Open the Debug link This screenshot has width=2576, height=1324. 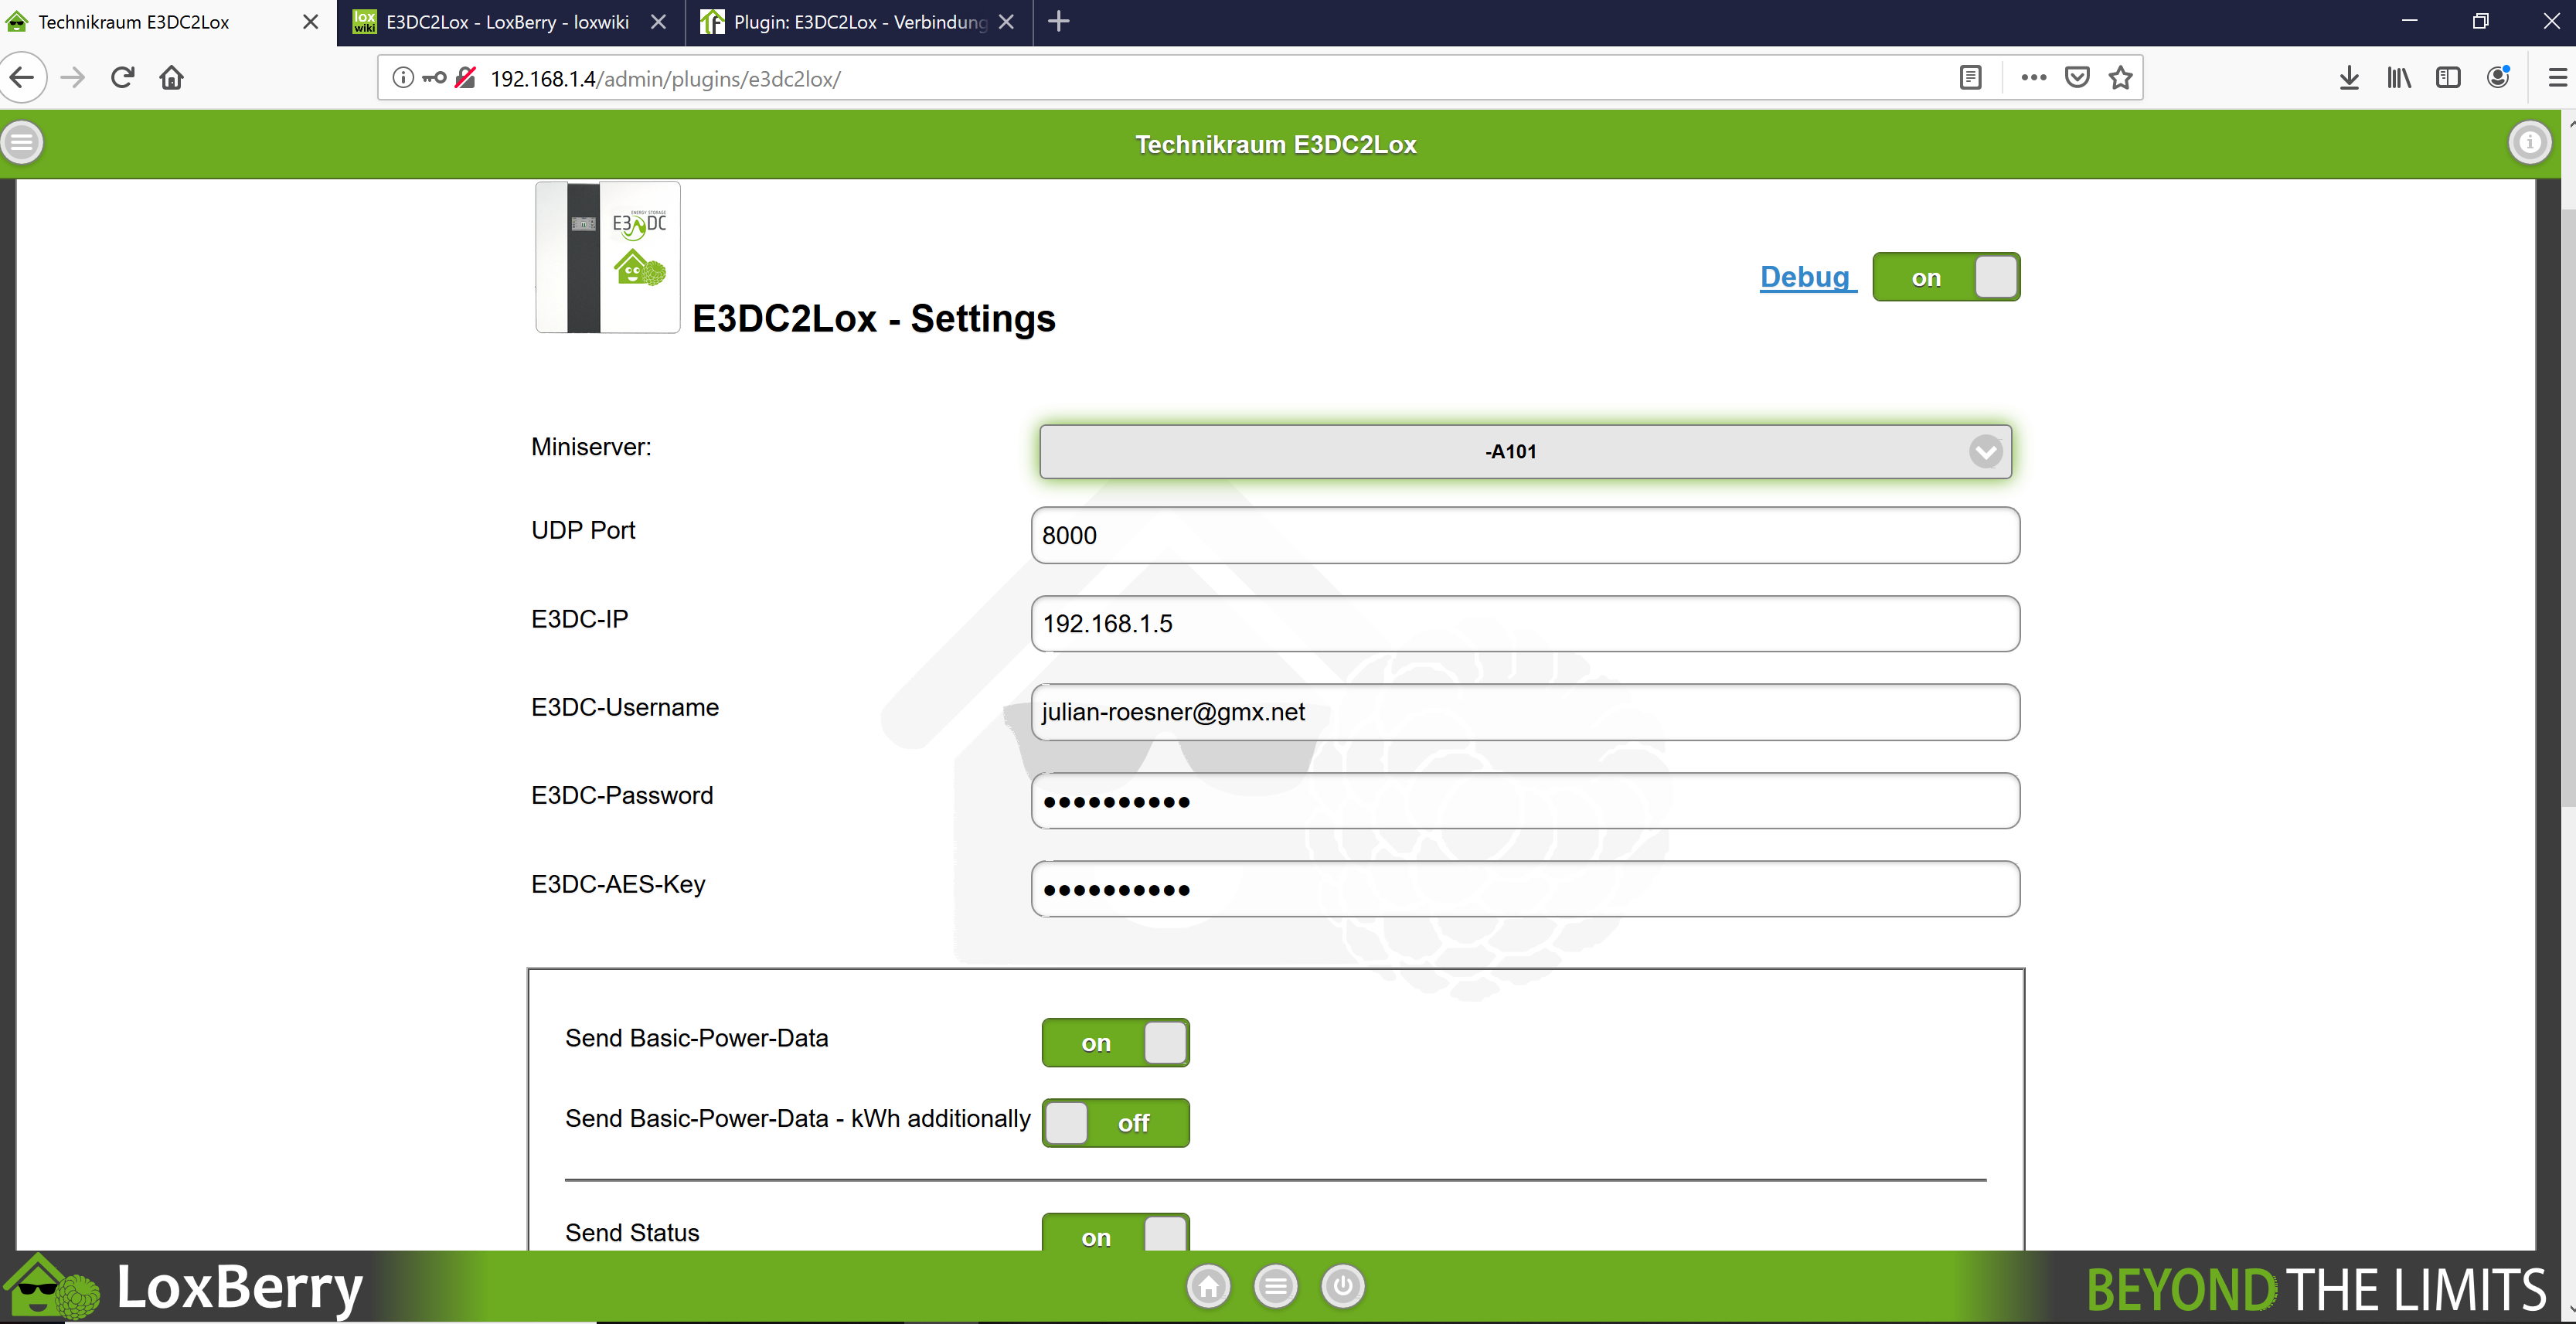click(x=1806, y=277)
